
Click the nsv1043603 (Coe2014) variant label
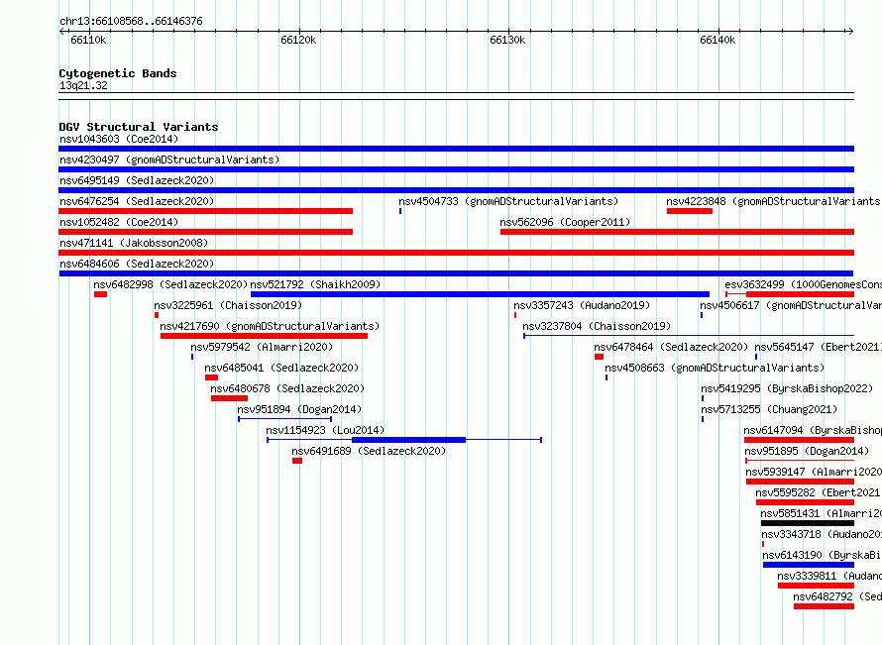[x=119, y=139]
